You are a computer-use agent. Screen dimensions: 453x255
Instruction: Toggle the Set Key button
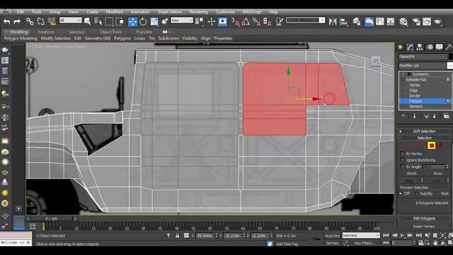[333, 243]
